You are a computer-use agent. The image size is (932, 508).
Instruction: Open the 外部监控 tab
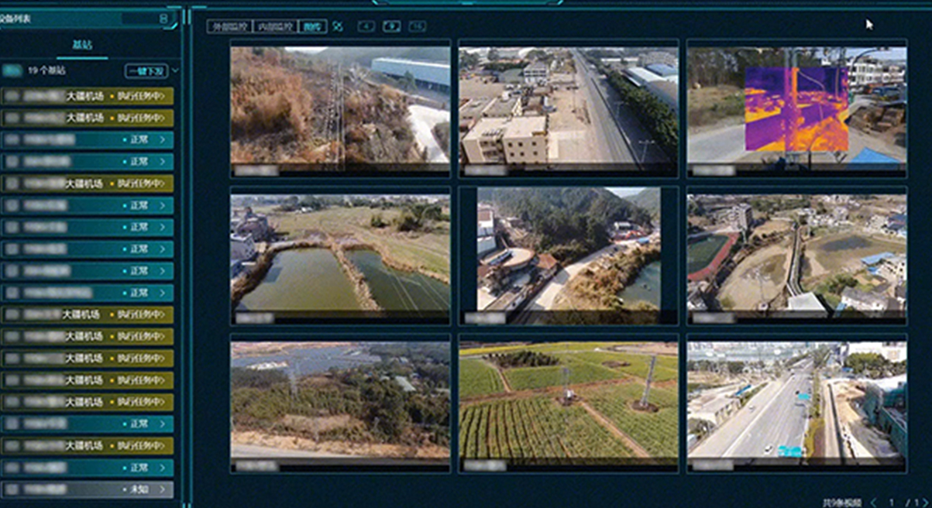pos(230,26)
